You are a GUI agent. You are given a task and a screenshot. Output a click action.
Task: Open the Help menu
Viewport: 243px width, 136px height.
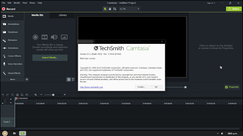point(39,3)
